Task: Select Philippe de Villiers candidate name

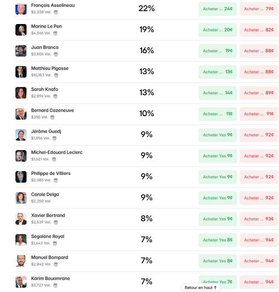Action: coord(51,174)
